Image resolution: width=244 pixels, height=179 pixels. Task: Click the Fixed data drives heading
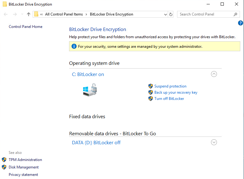coord(87,117)
